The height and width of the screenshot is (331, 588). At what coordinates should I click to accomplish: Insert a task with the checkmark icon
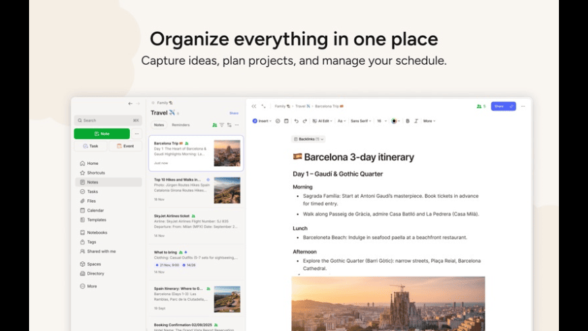(x=278, y=121)
